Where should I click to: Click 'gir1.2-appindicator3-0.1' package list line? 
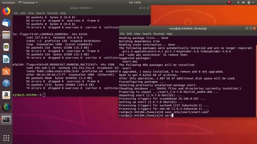tap(177, 52)
